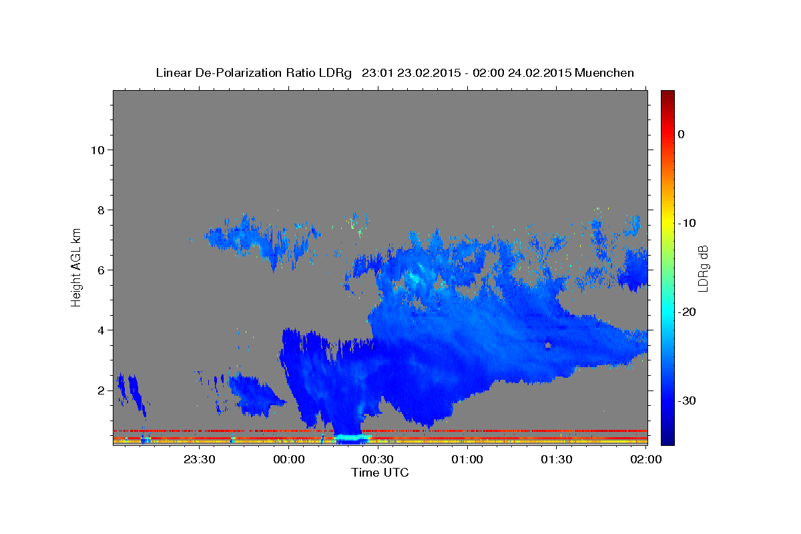
Task: Click the 02:00 time tick label
Action: point(646,459)
